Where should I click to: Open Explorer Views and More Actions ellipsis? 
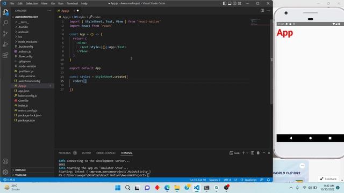(x=49, y=11)
